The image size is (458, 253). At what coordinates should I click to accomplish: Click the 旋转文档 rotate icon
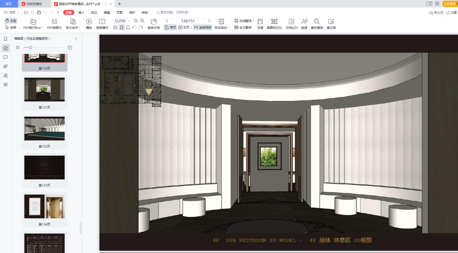point(153,22)
